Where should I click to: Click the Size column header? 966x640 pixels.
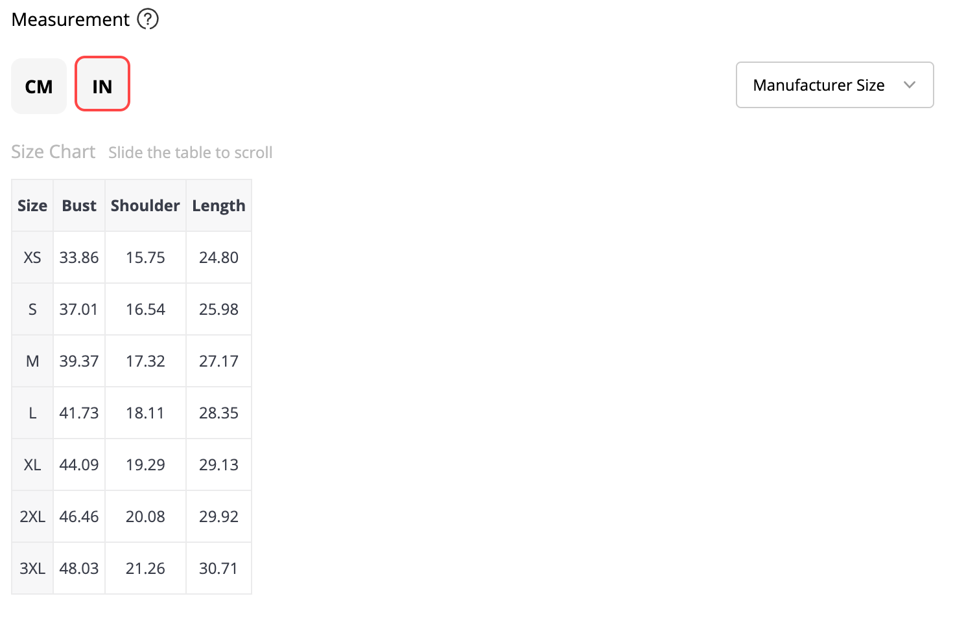coord(32,205)
